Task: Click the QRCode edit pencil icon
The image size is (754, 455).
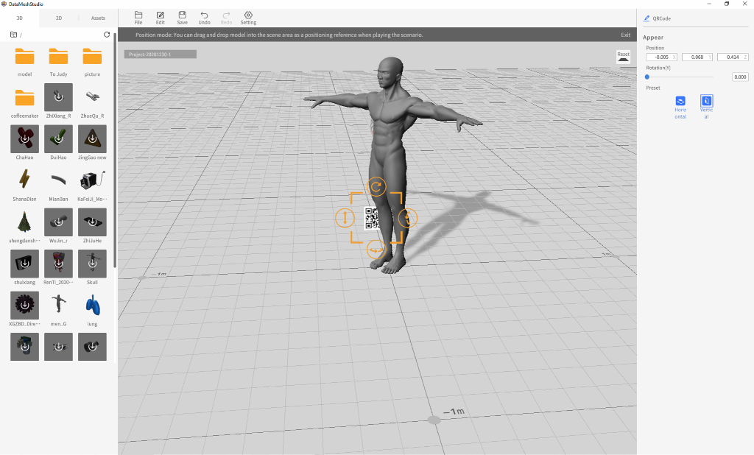Action: (646, 18)
